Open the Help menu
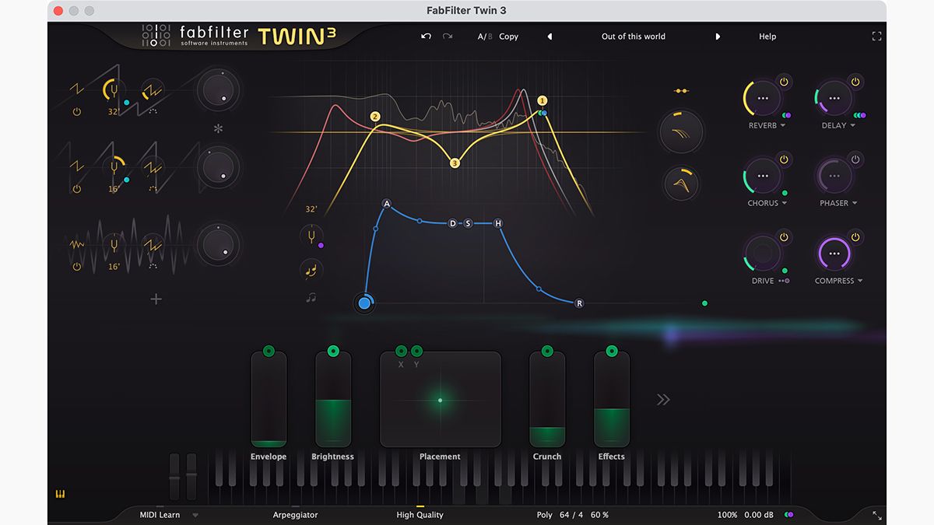This screenshot has height=525, width=934. tap(767, 36)
